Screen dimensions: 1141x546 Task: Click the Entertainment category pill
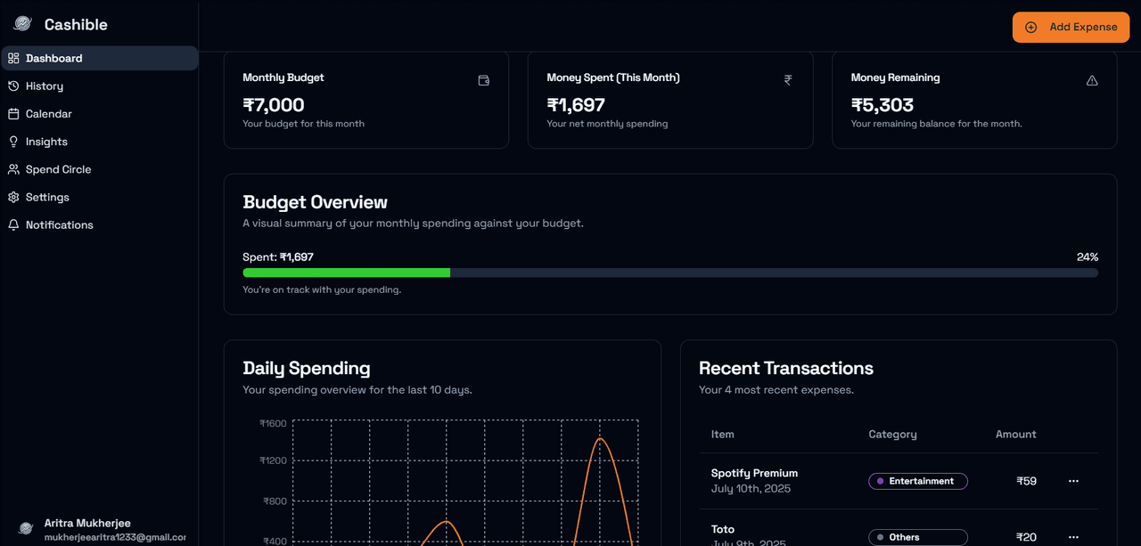point(918,481)
